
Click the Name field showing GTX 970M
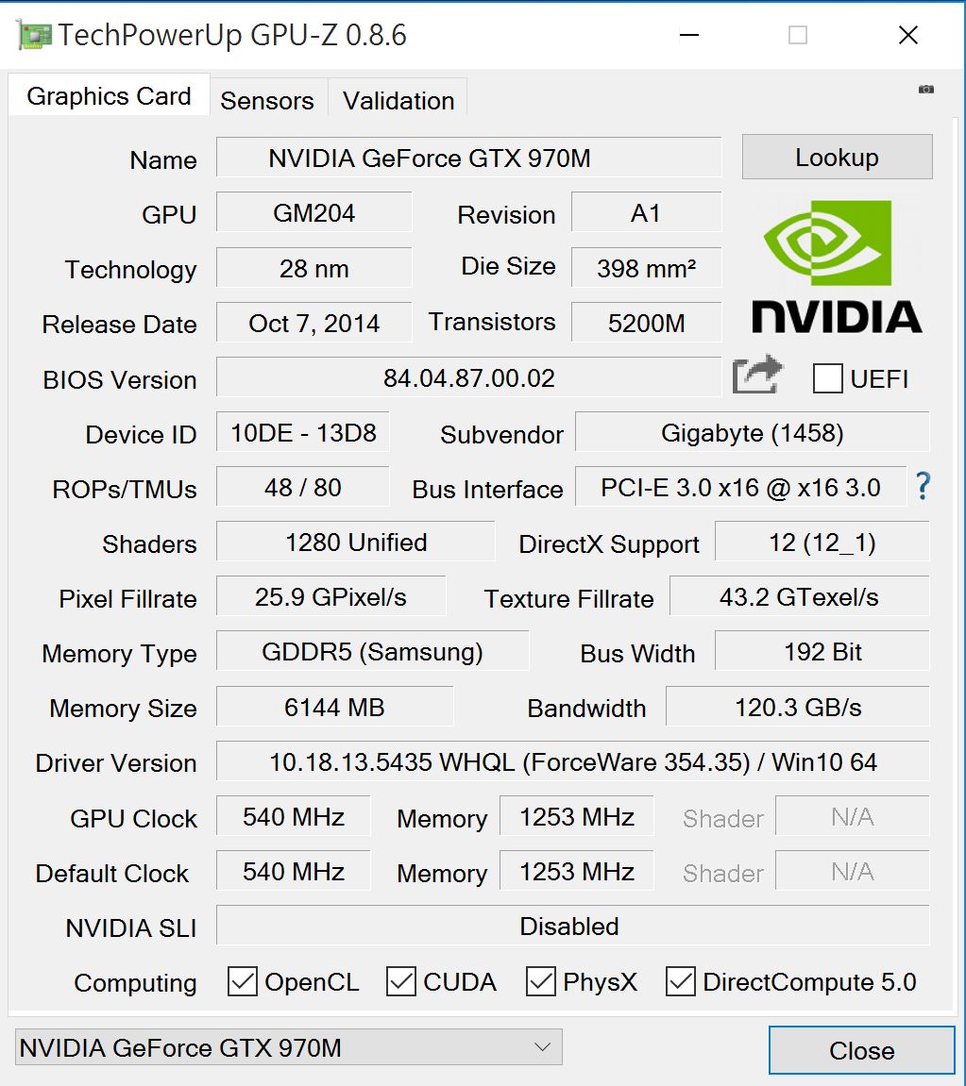point(468,158)
